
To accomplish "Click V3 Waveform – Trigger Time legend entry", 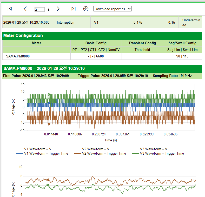I will pos(158,153).
